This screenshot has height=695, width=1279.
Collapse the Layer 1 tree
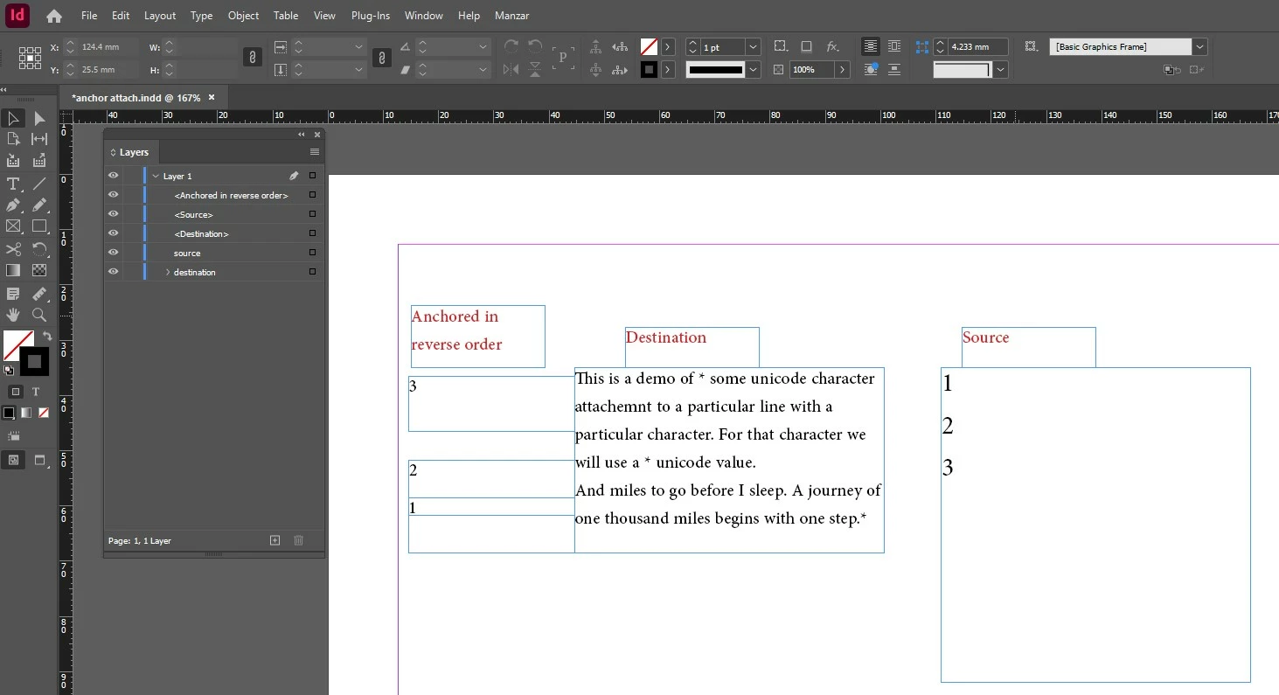pyautogui.click(x=156, y=176)
